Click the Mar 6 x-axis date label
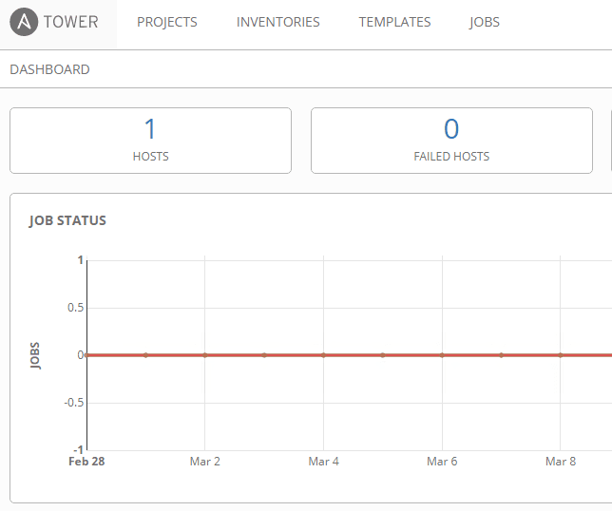612x511 pixels. pyautogui.click(x=442, y=462)
